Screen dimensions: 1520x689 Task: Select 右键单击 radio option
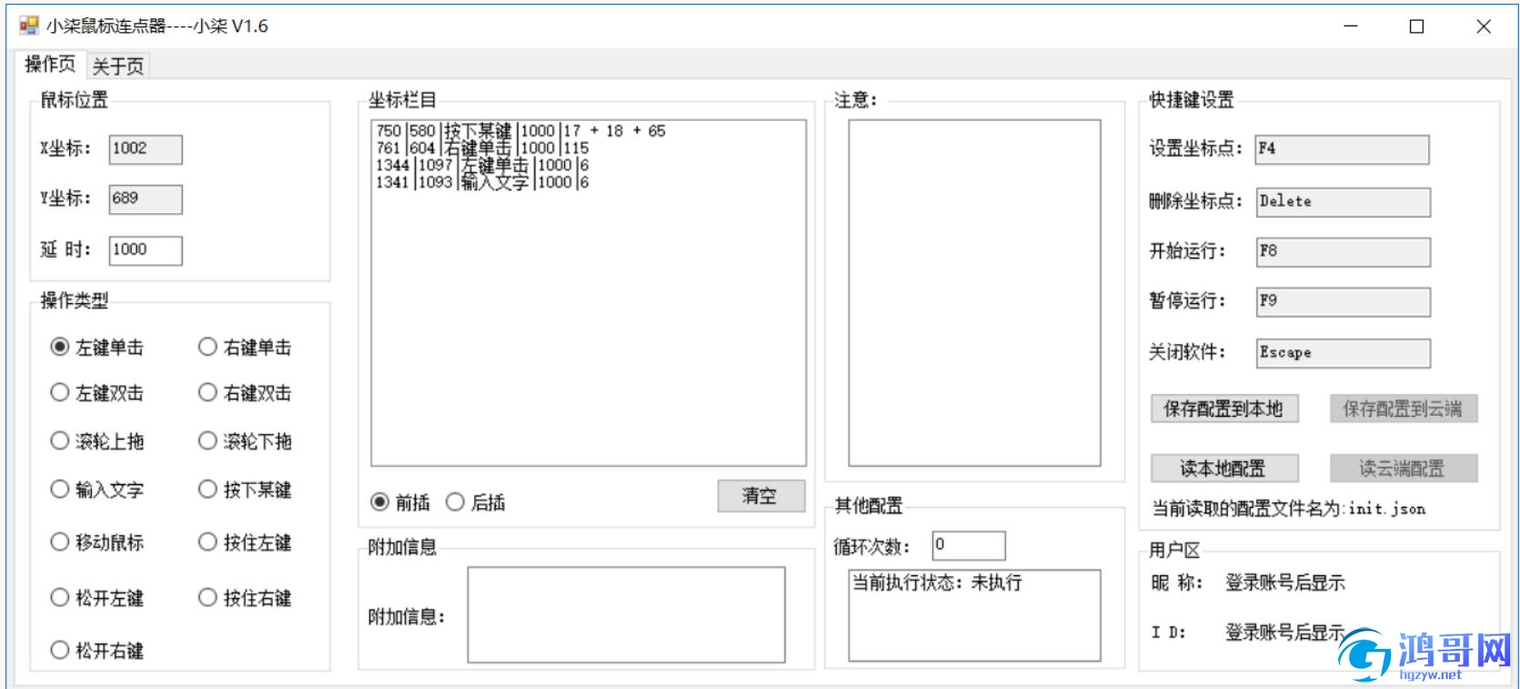(x=245, y=347)
